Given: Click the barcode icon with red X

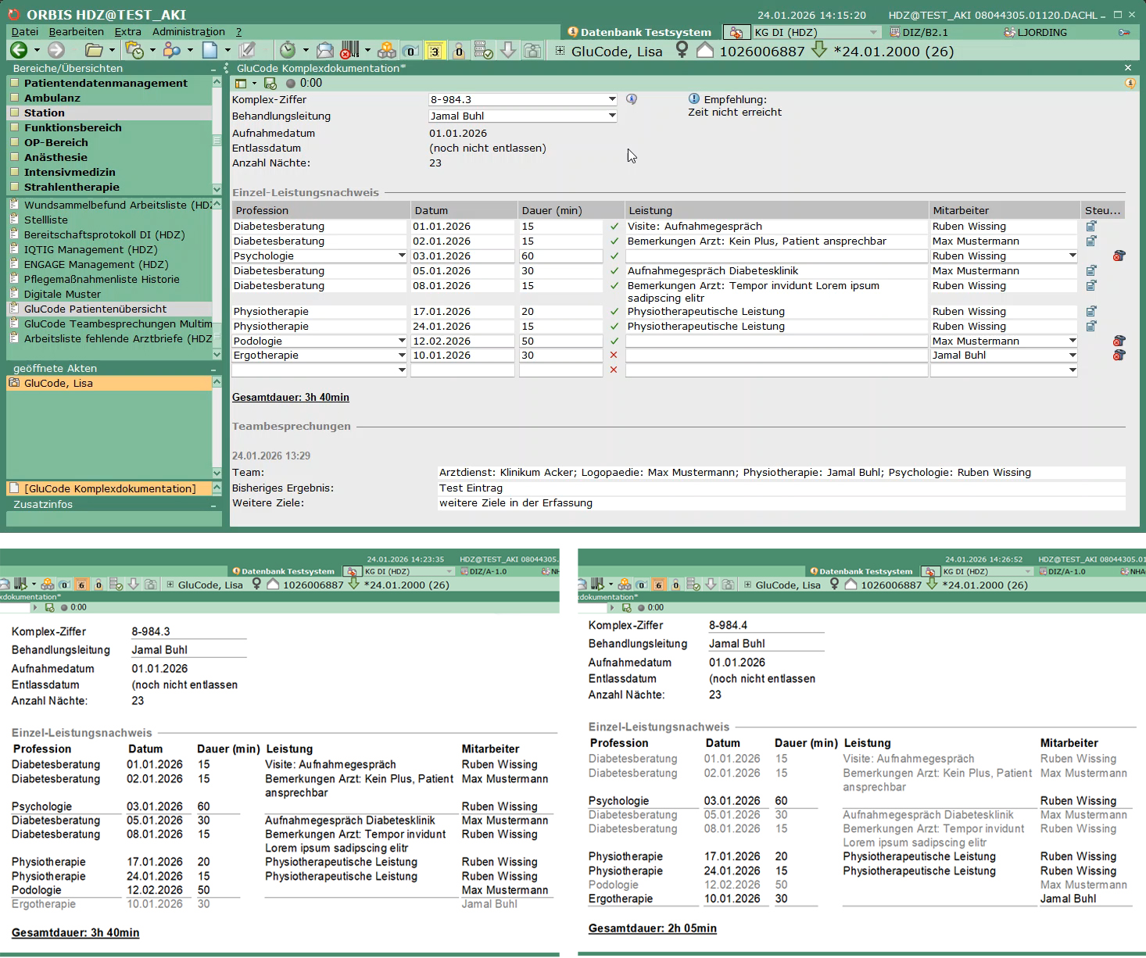Looking at the screenshot, I should coord(349,50).
